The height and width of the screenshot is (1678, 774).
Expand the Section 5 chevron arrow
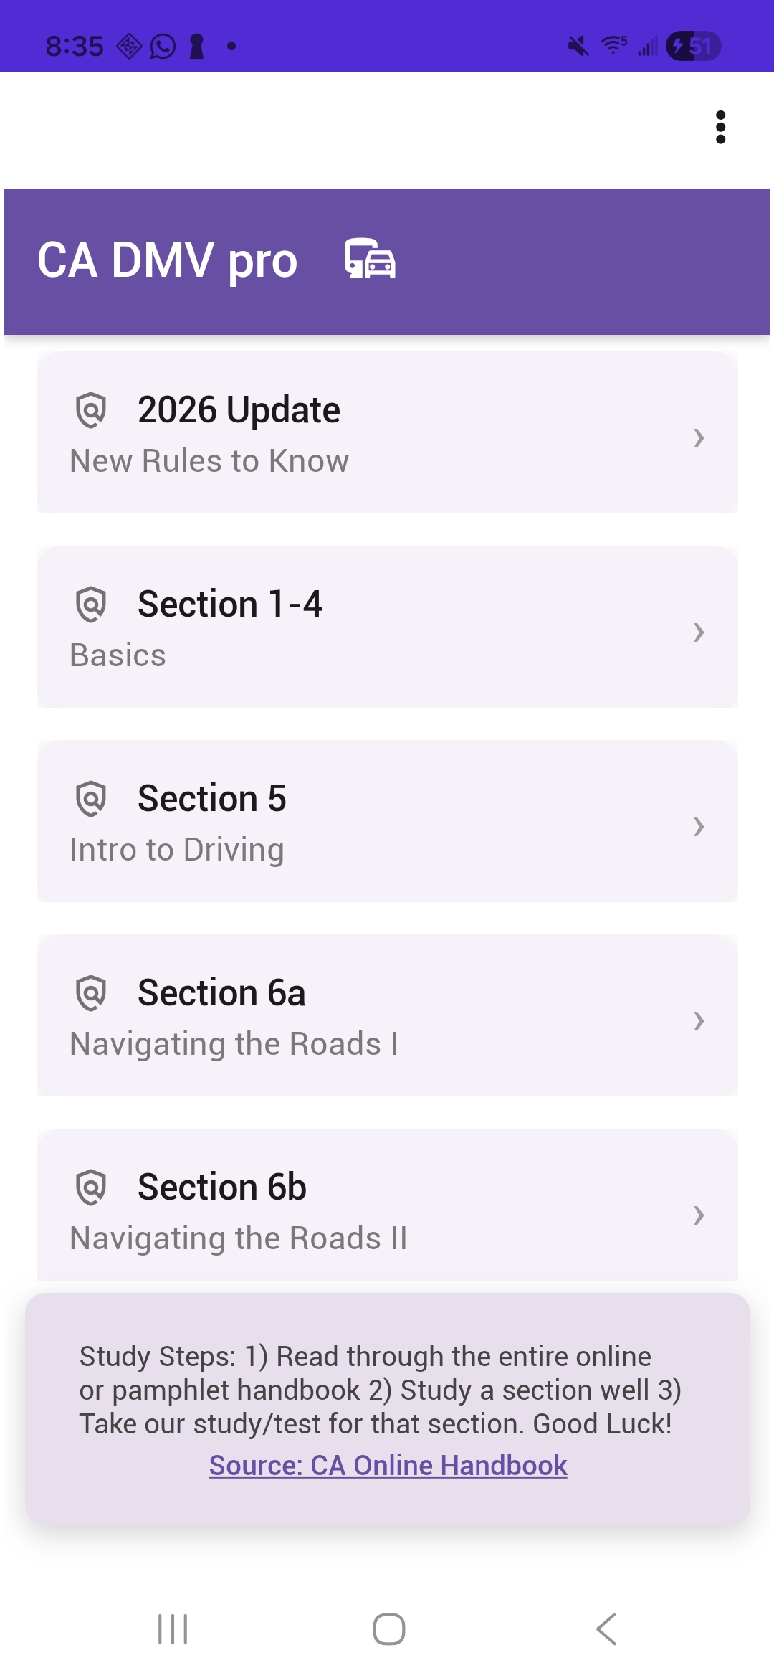point(699,826)
